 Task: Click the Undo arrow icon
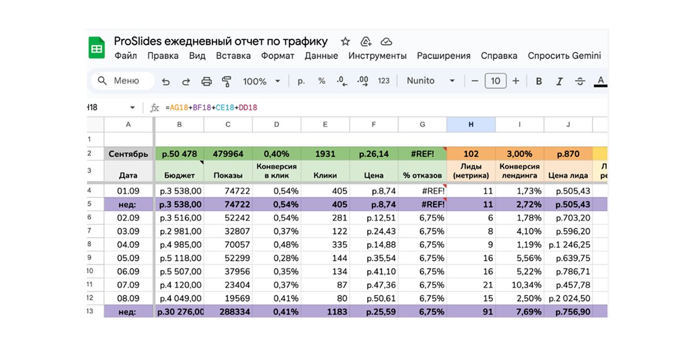(x=166, y=82)
